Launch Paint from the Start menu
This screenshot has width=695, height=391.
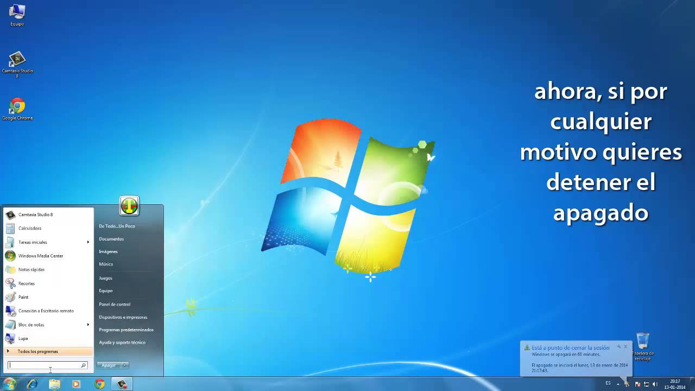coord(48,297)
